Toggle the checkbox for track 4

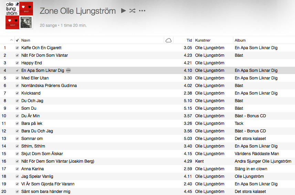point(17,71)
